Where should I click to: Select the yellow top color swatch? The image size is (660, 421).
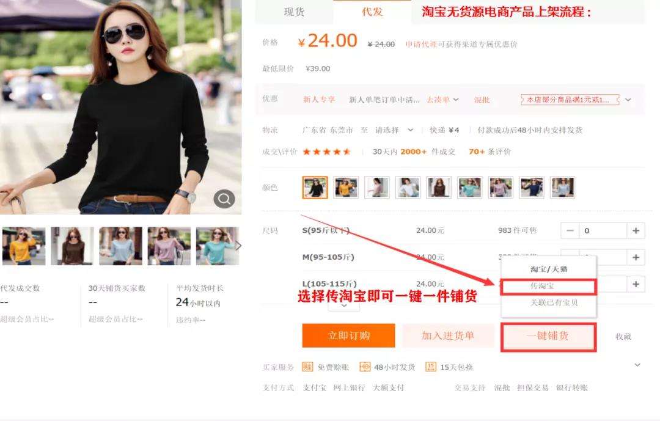[x=346, y=188]
